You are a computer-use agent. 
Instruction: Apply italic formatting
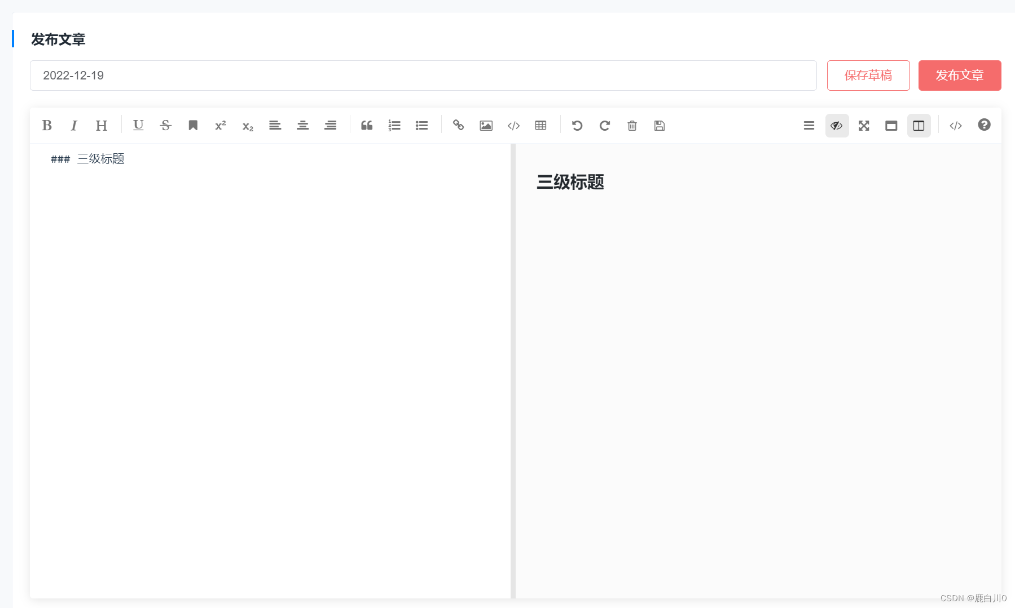pyautogui.click(x=74, y=125)
